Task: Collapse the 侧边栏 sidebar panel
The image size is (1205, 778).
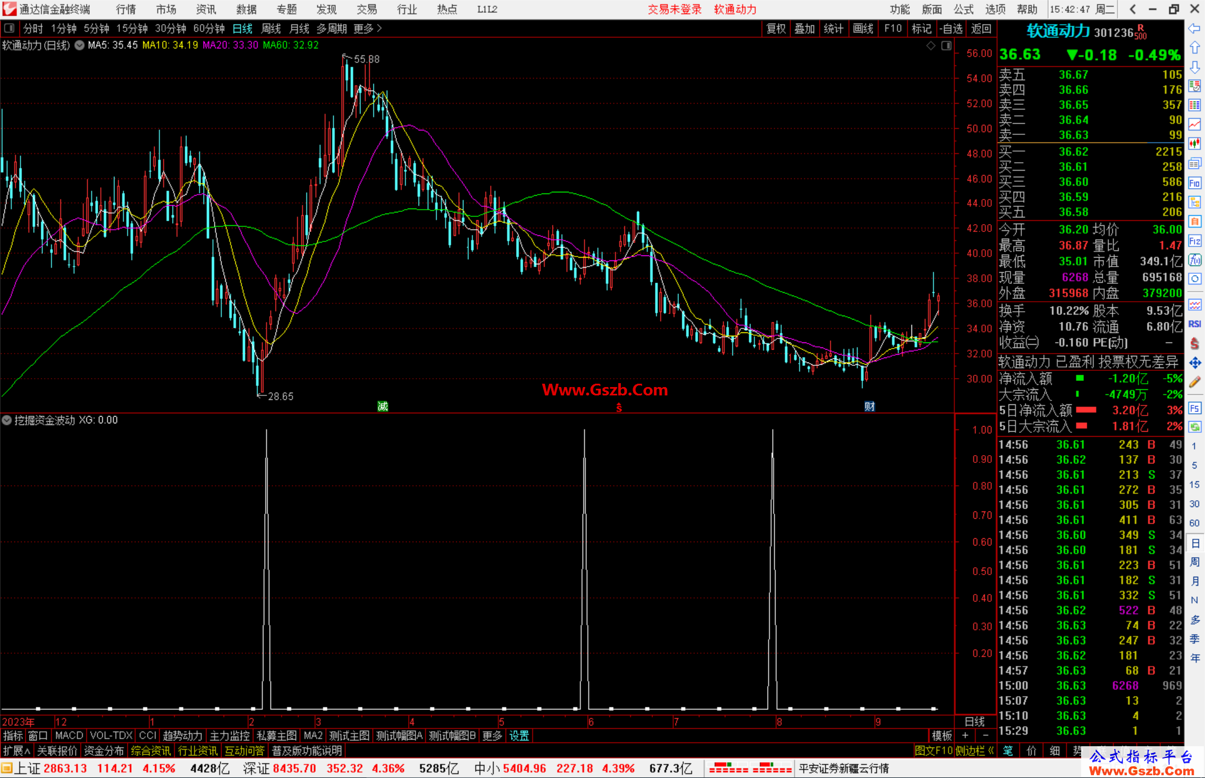Action: [975, 751]
